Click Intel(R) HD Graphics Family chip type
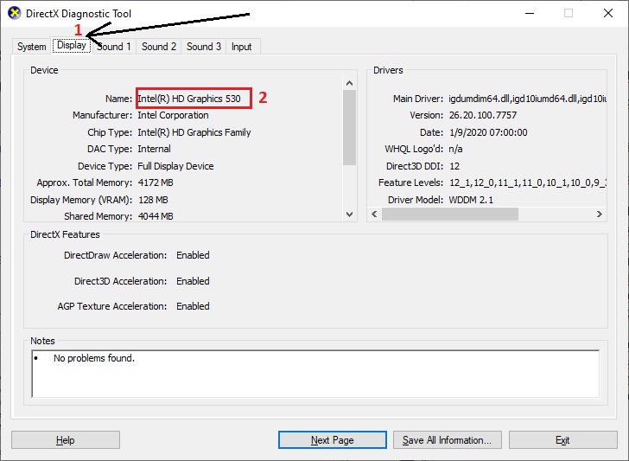This screenshot has height=461, width=629. click(x=194, y=132)
